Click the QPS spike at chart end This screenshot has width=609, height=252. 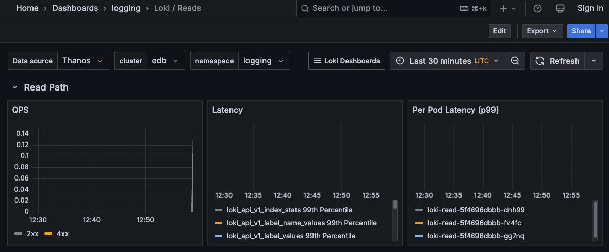point(192,176)
